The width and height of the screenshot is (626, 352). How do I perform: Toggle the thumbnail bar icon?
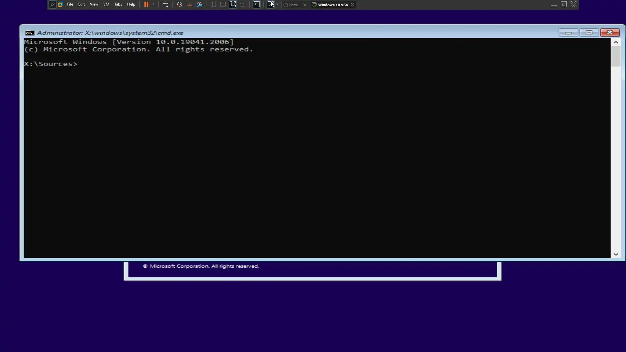point(223,5)
